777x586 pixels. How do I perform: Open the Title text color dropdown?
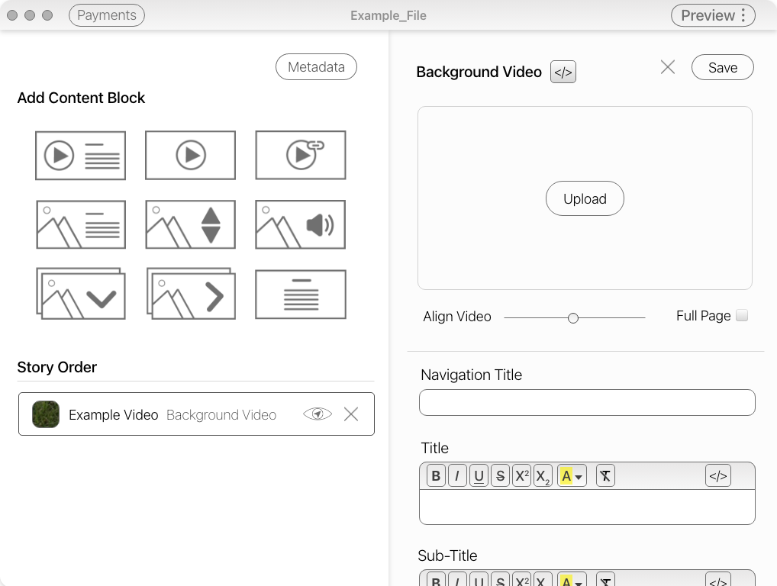point(572,475)
